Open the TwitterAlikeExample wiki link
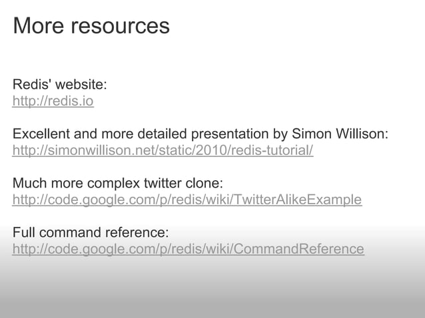425x318 pixels. pyautogui.click(x=187, y=200)
